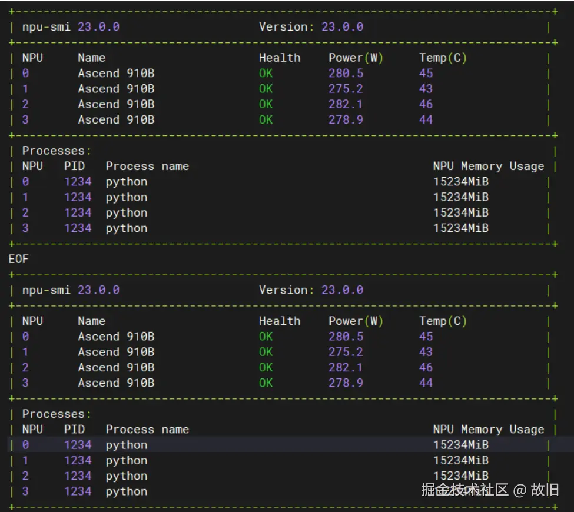Click NPU Memory Usage header in the bottom table
The image size is (574, 512).
tap(488, 430)
